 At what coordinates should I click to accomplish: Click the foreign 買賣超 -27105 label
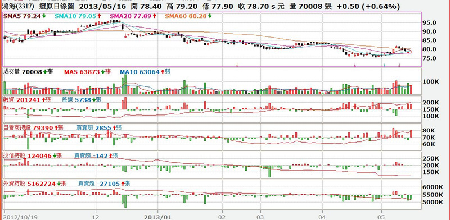[x=104, y=184]
